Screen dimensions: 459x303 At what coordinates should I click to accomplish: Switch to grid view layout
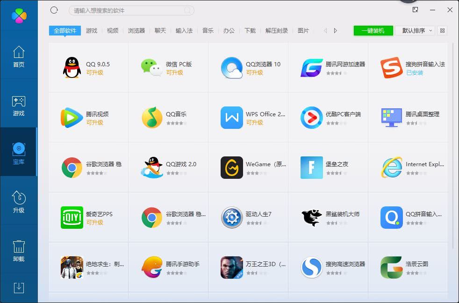442,30
